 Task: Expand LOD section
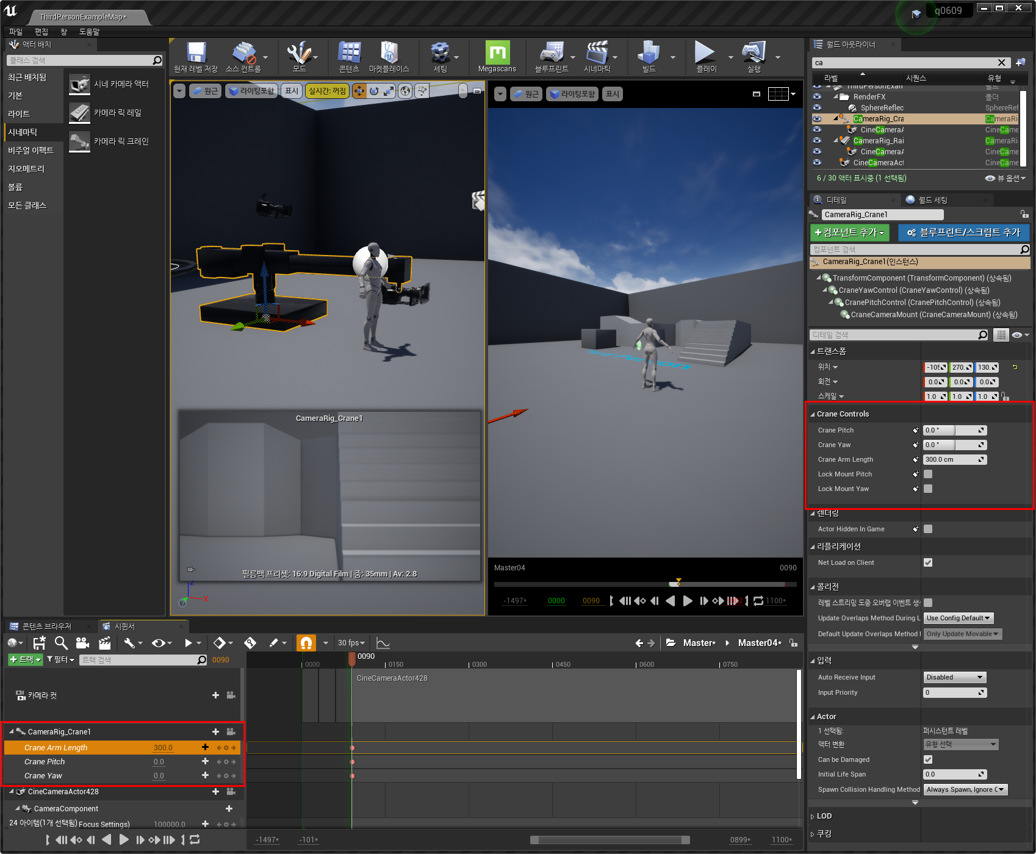click(x=813, y=816)
